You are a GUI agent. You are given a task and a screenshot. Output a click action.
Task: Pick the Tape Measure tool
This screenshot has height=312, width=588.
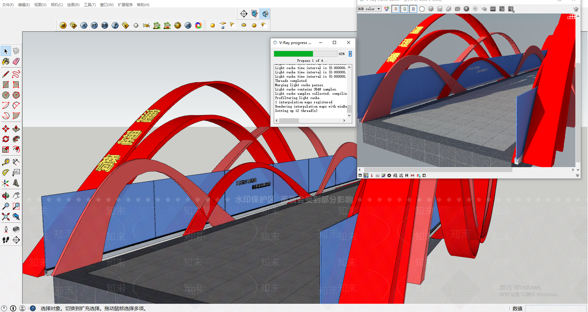tap(6, 162)
